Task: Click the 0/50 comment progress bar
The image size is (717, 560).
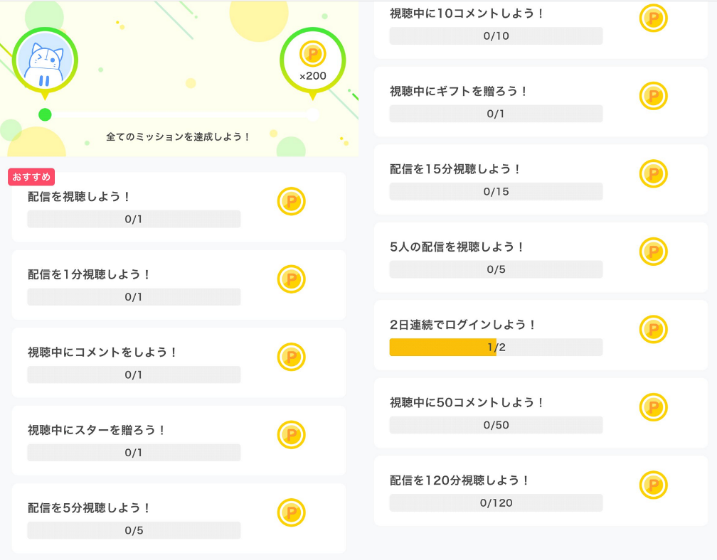Action: (496, 425)
